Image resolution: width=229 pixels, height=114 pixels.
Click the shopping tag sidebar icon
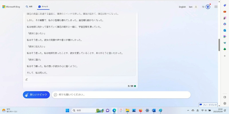coord(225,5)
